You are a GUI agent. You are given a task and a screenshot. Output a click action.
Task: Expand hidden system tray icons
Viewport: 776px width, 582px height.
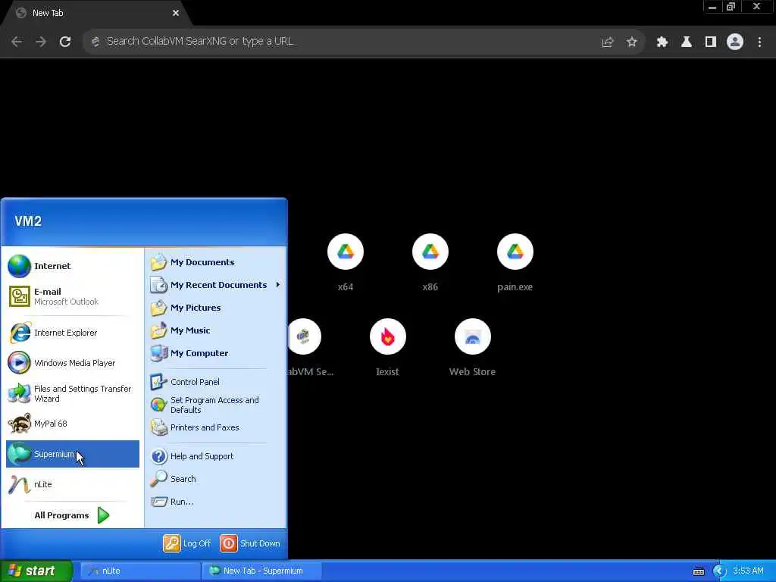tap(719, 571)
